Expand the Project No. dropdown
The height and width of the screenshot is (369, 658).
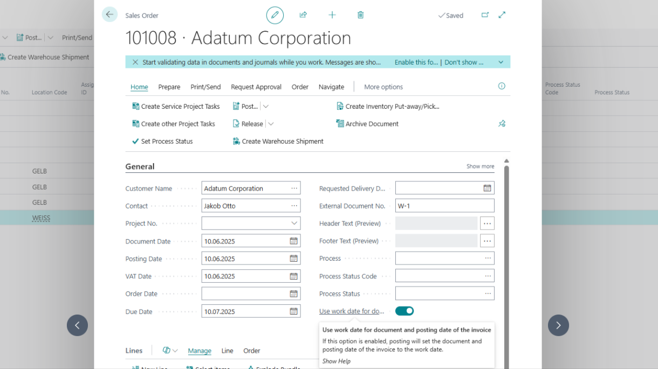click(294, 223)
